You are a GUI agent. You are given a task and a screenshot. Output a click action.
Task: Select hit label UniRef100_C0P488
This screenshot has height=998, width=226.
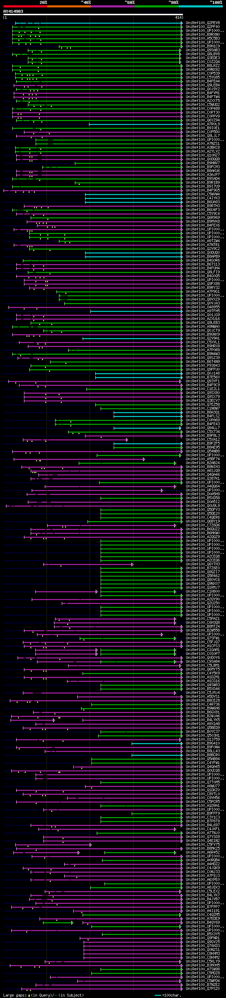(202, 108)
